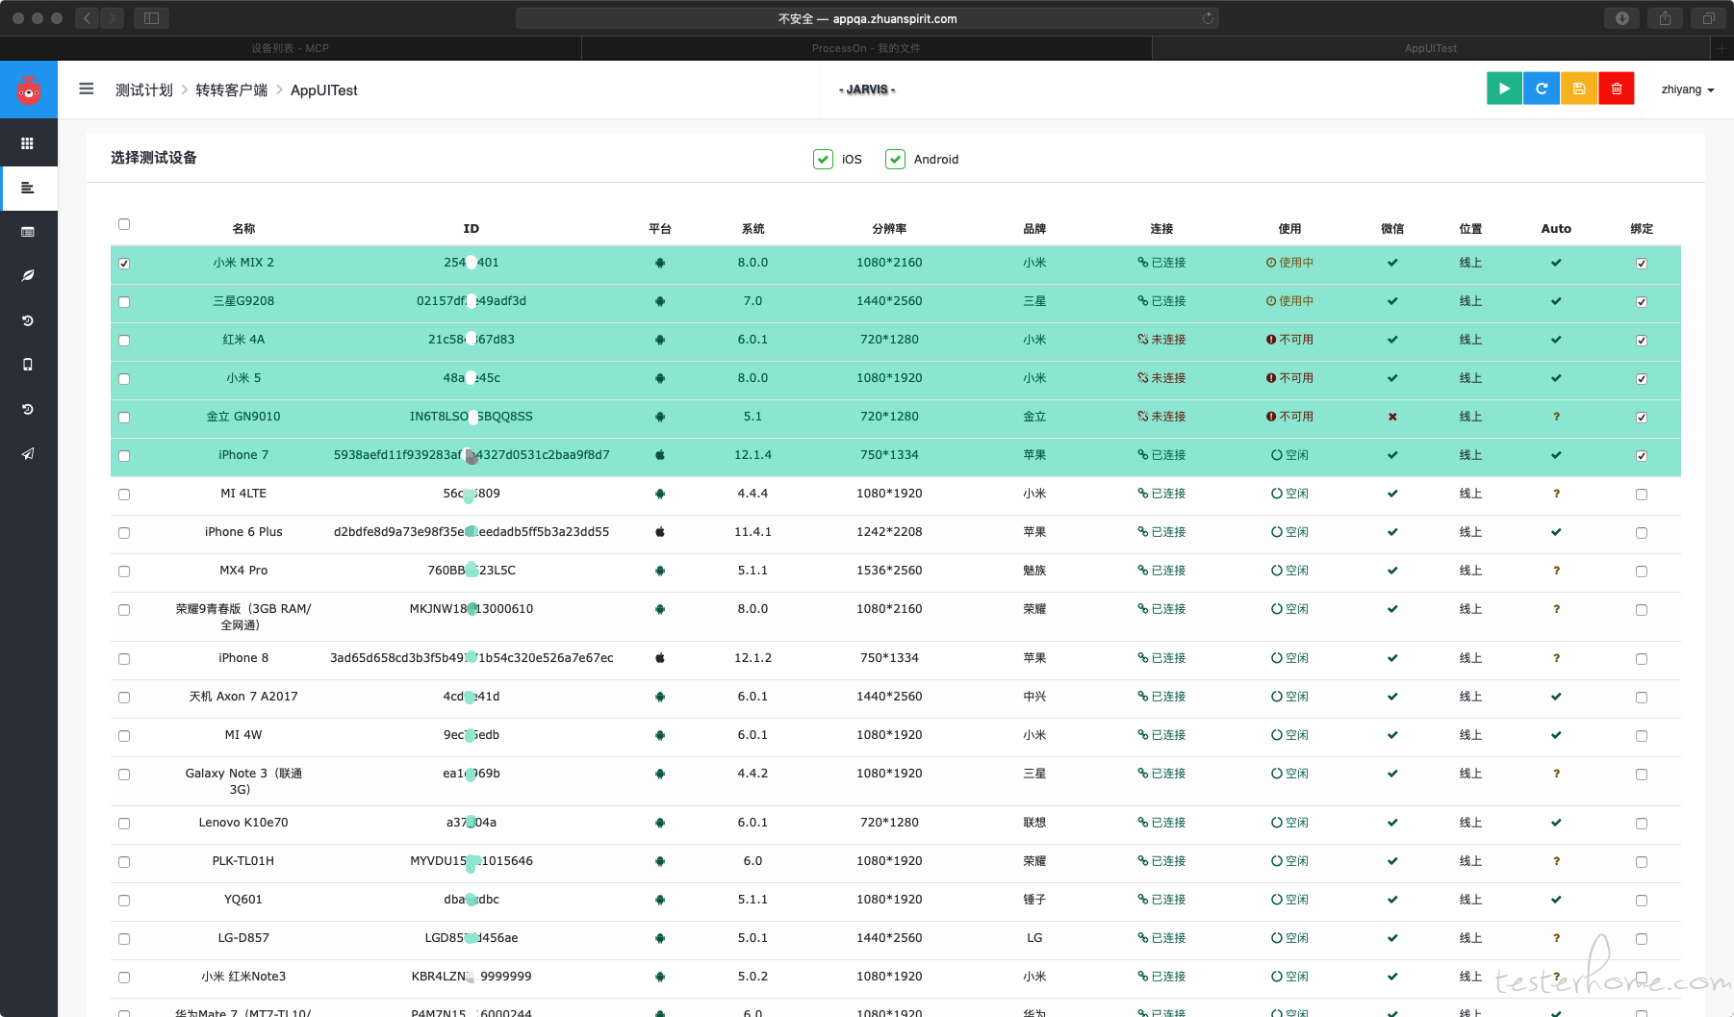This screenshot has width=1734, height=1017.
Task: Open the zhiyang user dropdown
Action: coord(1688,89)
